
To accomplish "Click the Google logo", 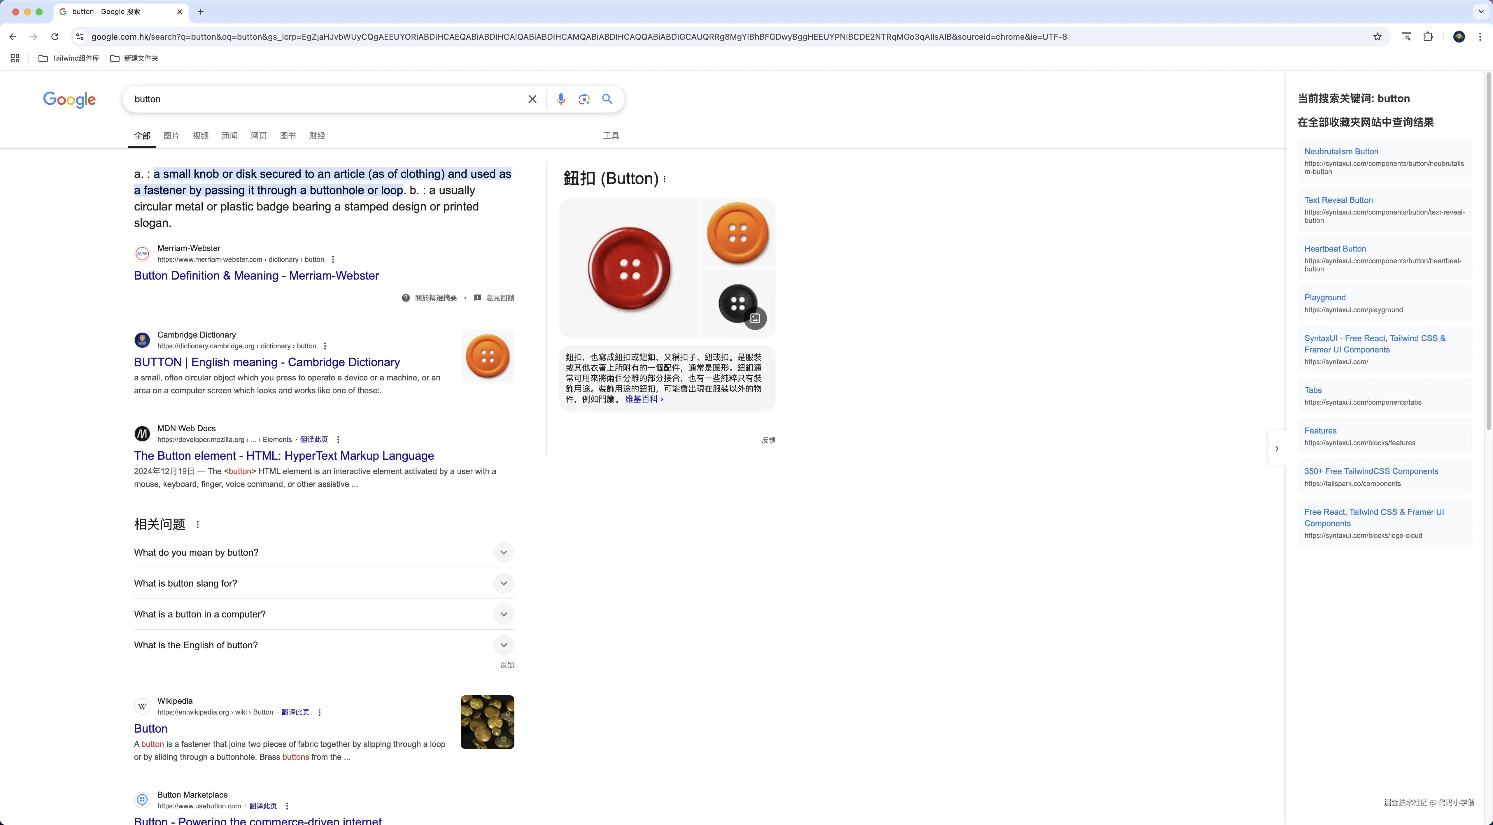I will (70, 100).
